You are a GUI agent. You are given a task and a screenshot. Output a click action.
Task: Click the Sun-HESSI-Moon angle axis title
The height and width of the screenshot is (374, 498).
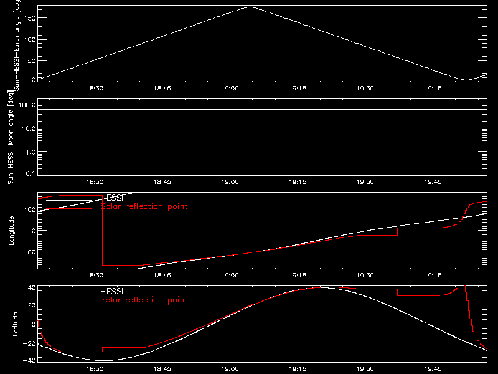tap(11, 137)
